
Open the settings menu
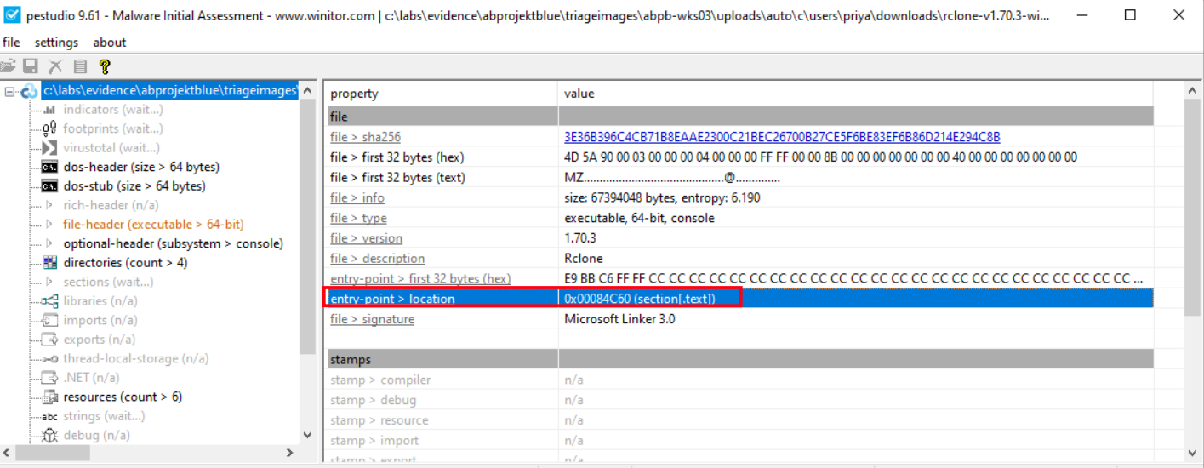(56, 43)
